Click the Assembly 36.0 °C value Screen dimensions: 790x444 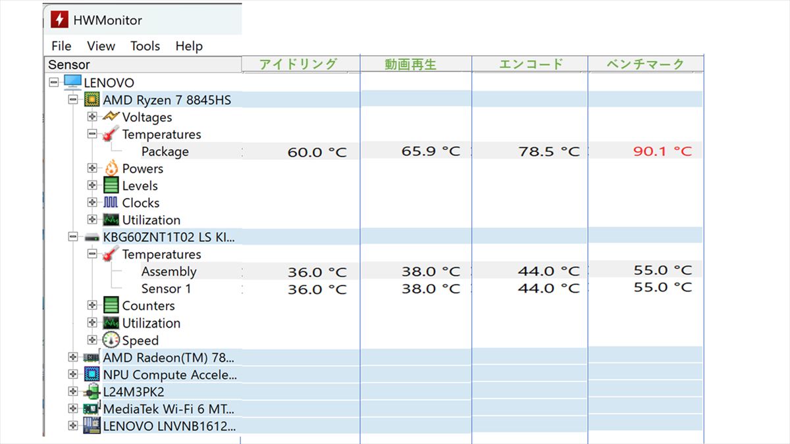pyautogui.click(x=317, y=272)
